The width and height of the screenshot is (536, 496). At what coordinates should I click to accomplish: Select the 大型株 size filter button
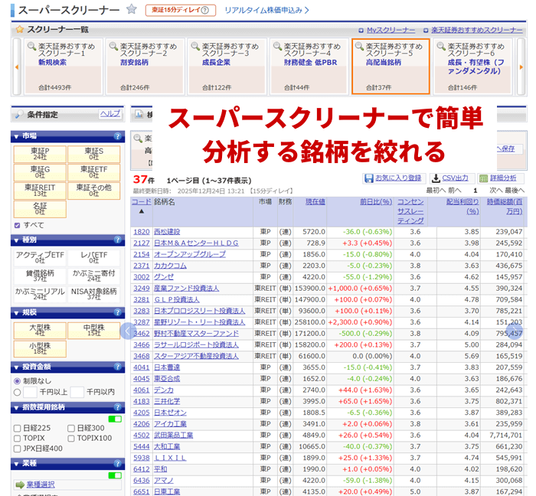coord(40,331)
